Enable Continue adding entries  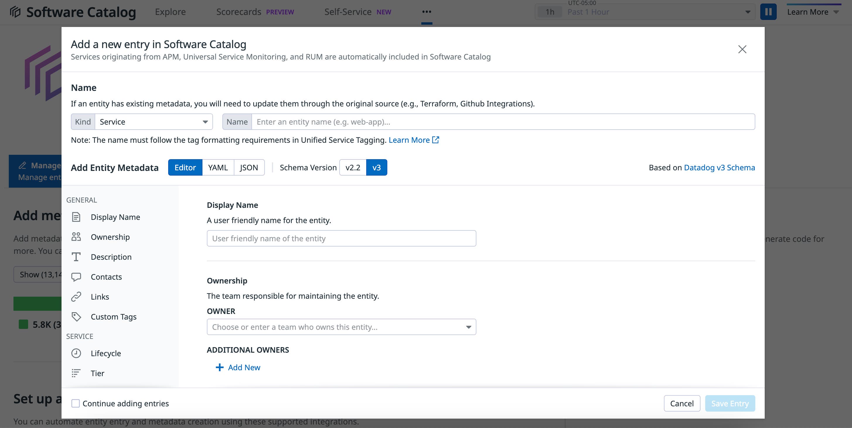click(x=76, y=403)
